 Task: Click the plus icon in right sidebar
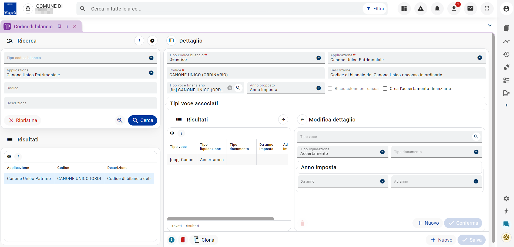tap(506, 105)
